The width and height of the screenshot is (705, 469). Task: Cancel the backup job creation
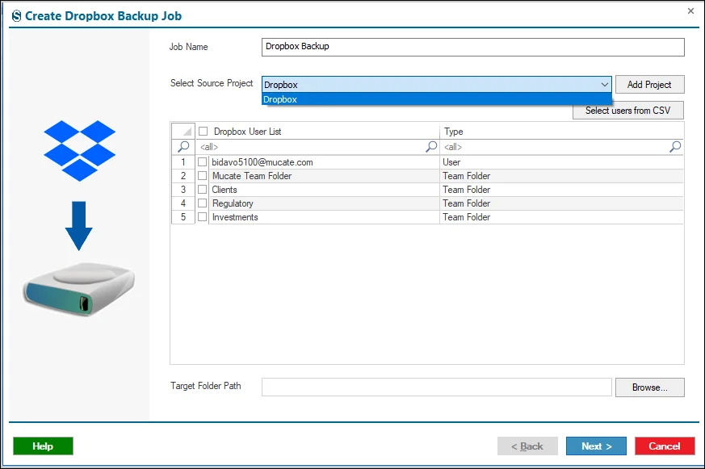tap(665, 446)
